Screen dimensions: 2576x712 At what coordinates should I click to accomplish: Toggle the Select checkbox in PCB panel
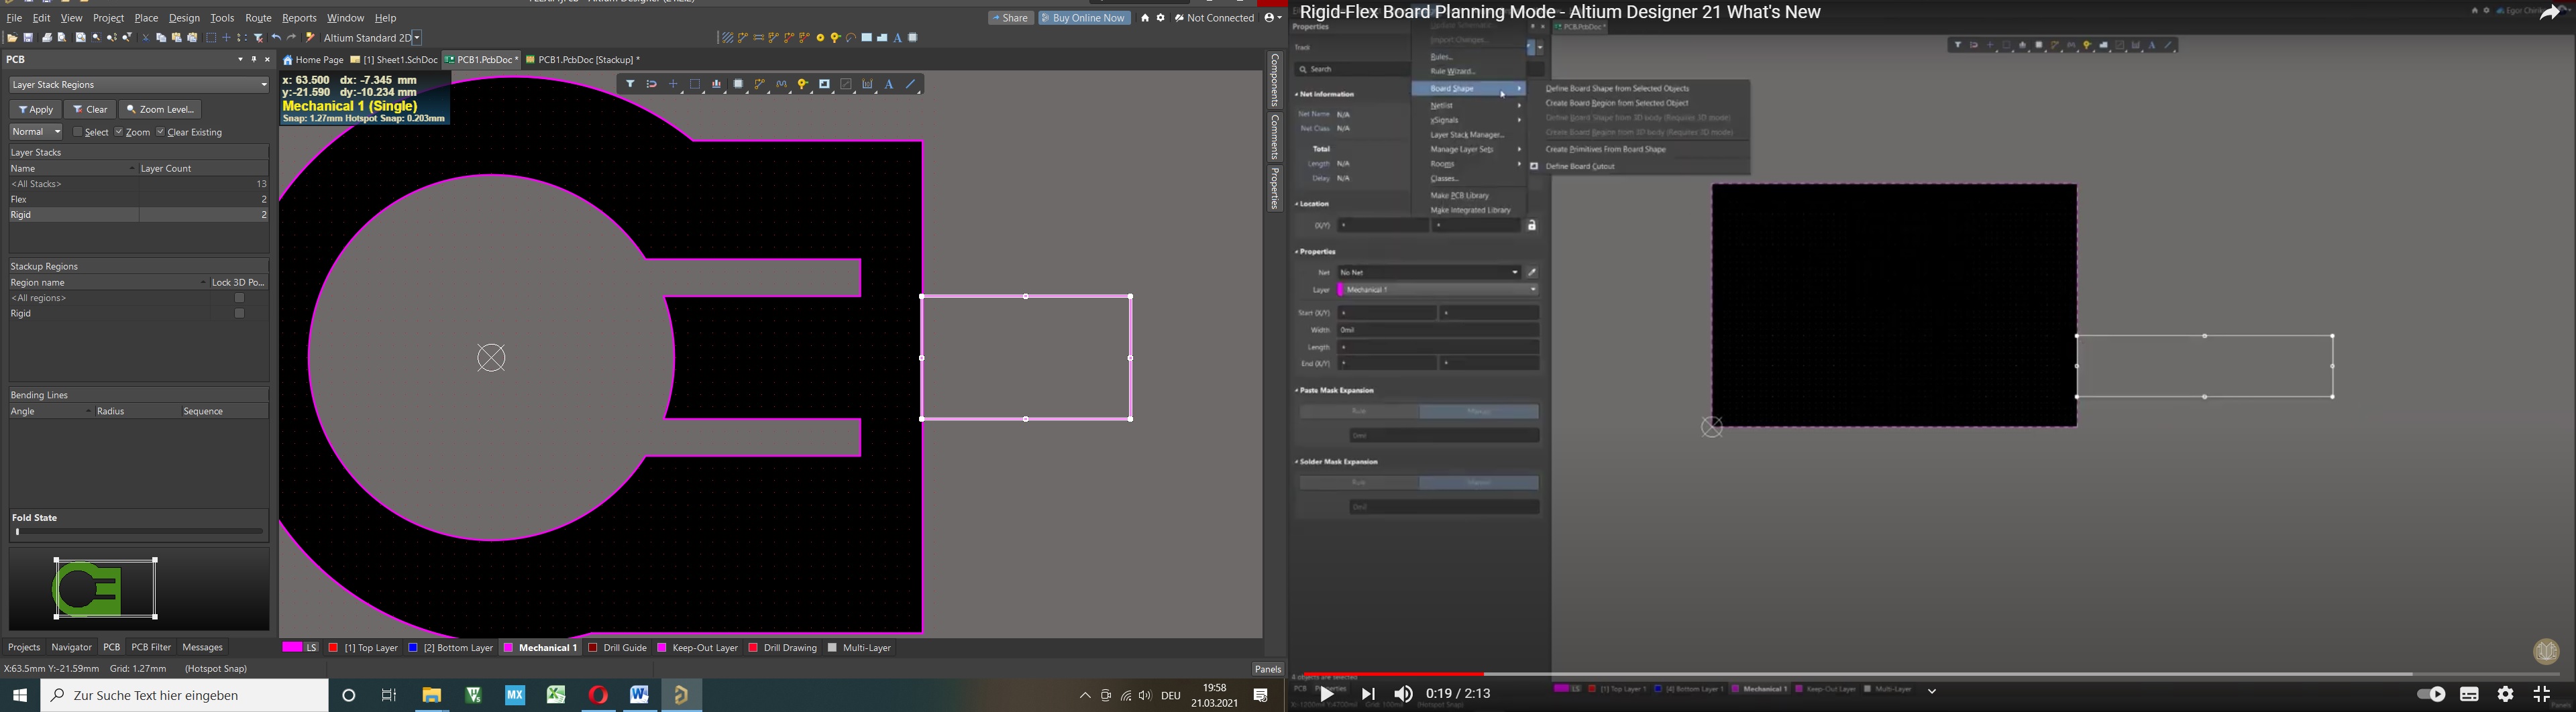pyautogui.click(x=78, y=132)
